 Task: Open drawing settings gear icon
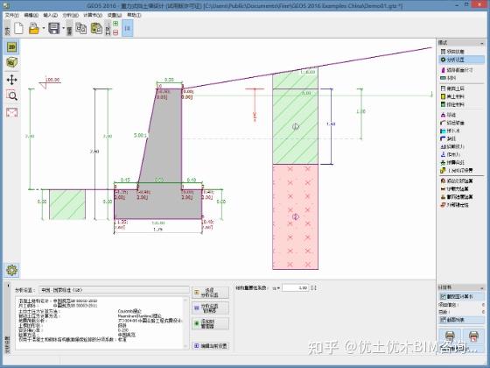[x=12, y=270]
